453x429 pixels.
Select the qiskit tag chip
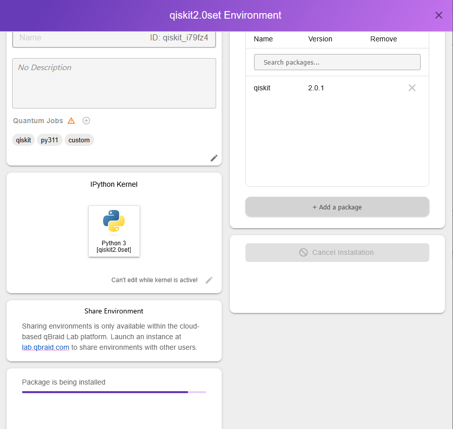pos(23,140)
